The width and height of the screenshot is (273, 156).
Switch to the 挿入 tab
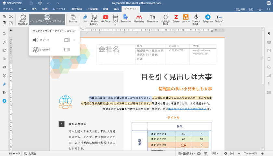tap(34, 9)
